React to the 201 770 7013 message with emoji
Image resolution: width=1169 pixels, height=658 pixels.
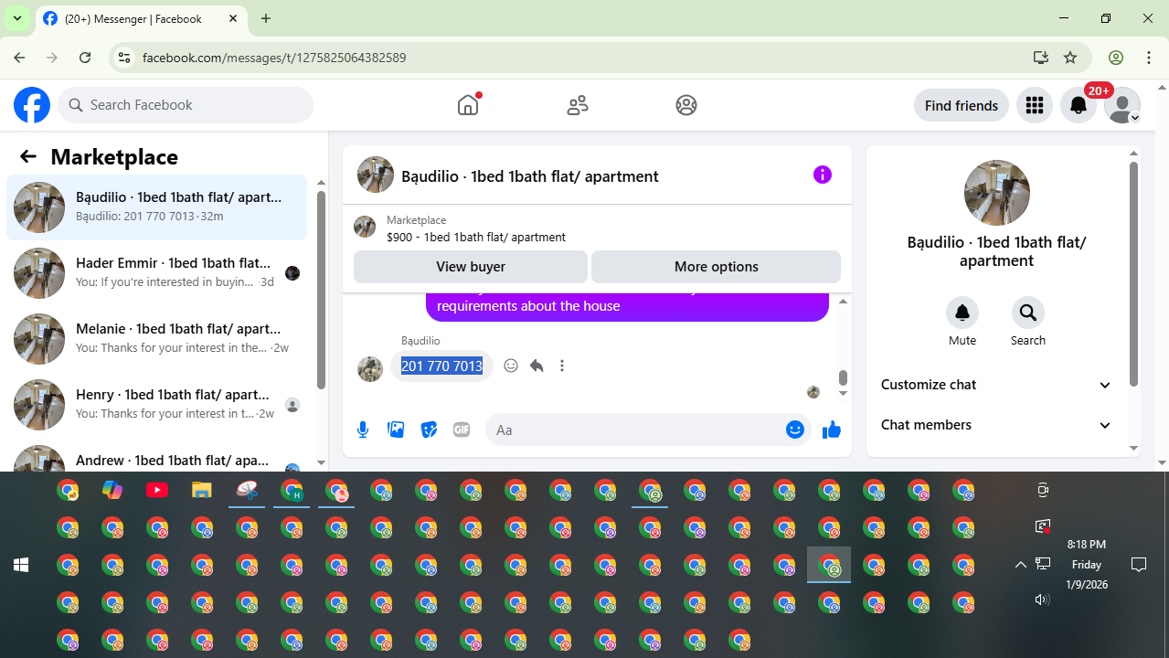(x=511, y=366)
